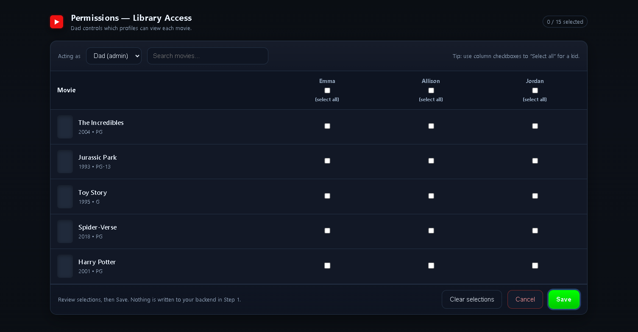Click the Jordan column name
Screen dimensions: 638x332
pos(535,81)
